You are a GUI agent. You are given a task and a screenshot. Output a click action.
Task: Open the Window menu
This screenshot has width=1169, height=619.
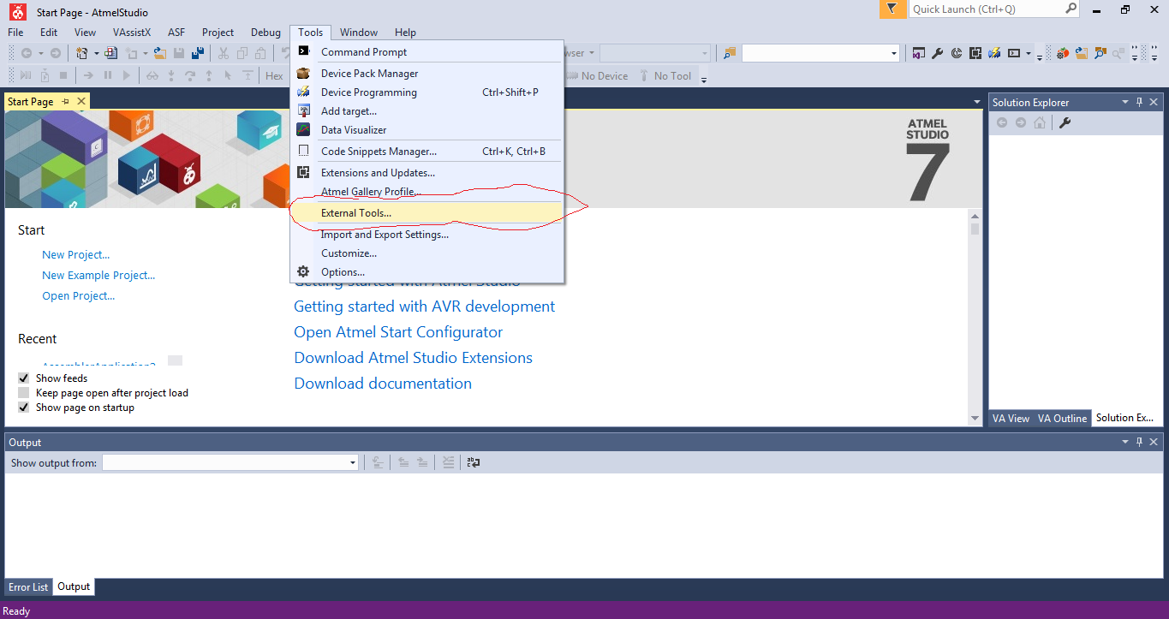pos(359,33)
